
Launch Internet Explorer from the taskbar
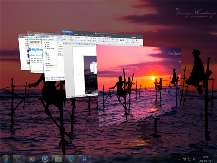pyautogui.click(x=19, y=159)
